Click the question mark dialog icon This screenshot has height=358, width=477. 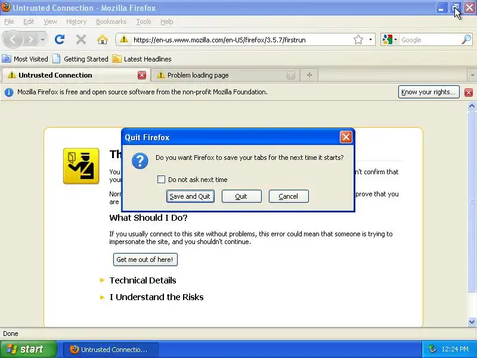click(x=140, y=161)
